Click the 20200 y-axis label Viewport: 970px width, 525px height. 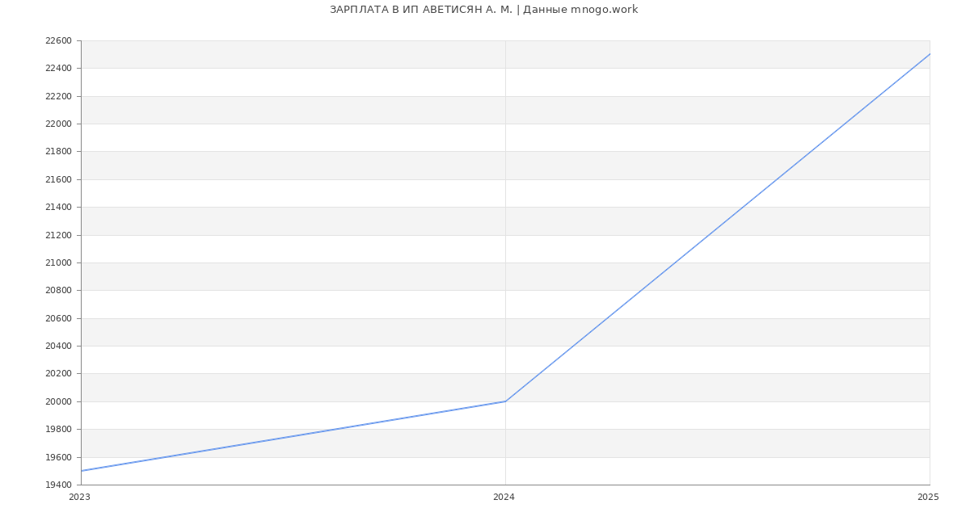58,373
